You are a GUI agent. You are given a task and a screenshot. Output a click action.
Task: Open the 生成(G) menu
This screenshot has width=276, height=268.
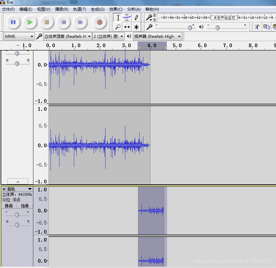(98, 9)
